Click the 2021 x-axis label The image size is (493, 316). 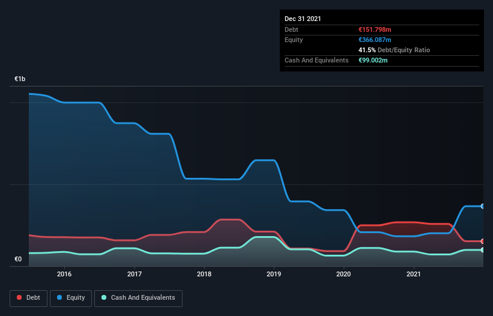pyautogui.click(x=414, y=274)
